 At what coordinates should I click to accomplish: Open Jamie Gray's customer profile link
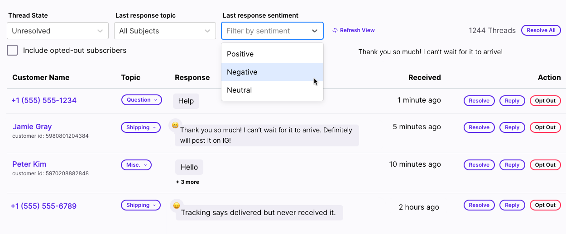click(32, 126)
